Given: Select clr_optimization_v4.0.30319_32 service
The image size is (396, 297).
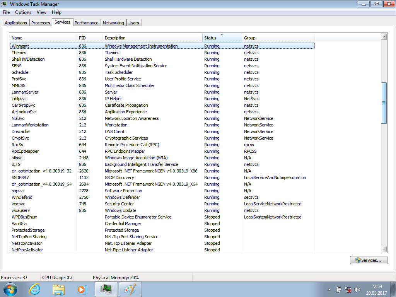Looking at the screenshot, I should point(42,171).
